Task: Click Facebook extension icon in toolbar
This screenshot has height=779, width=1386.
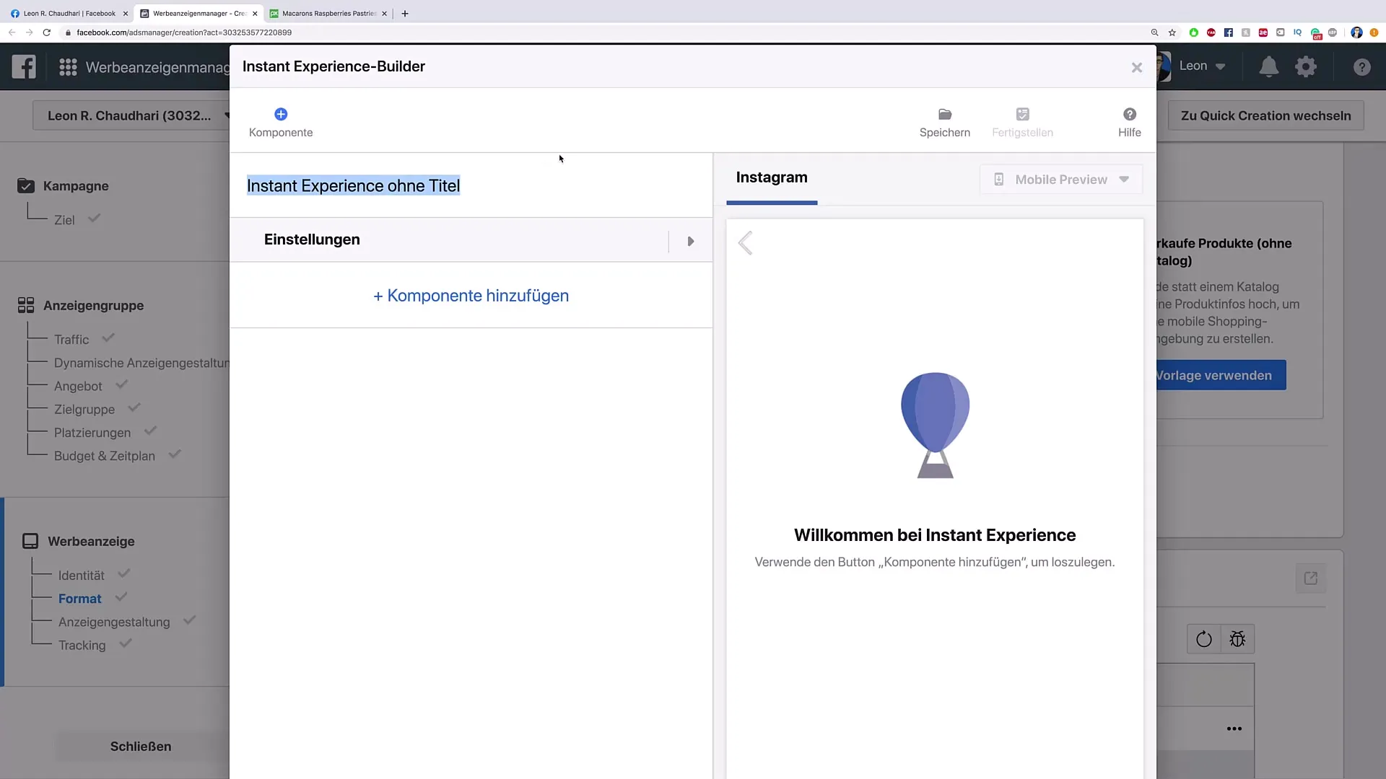Action: [1228, 32]
